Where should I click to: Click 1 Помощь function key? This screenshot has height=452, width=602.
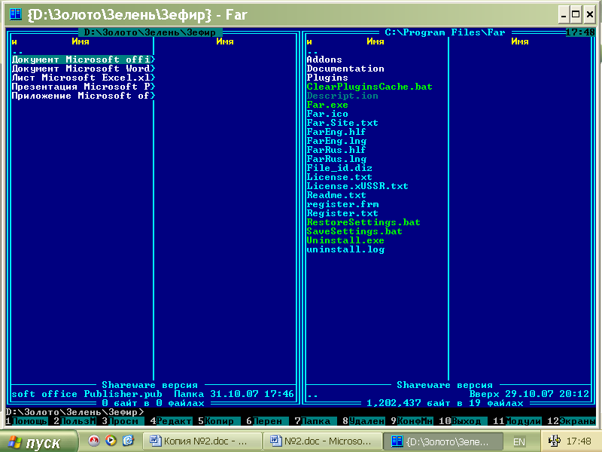[x=26, y=421]
